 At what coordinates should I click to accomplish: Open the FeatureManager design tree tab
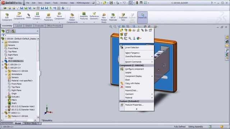(3, 31)
